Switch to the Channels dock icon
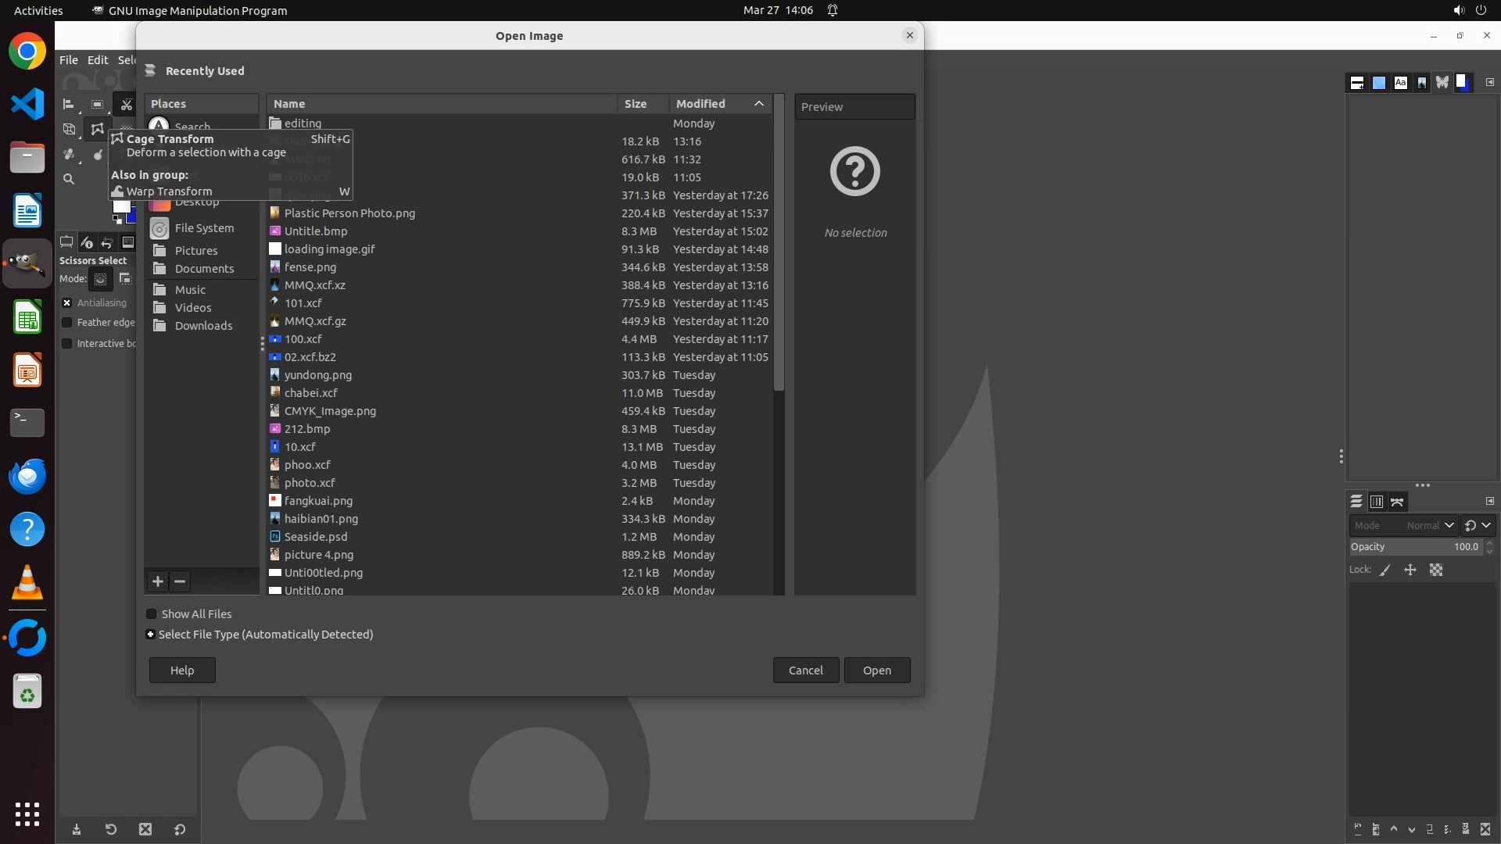 click(x=1377, y=502)
